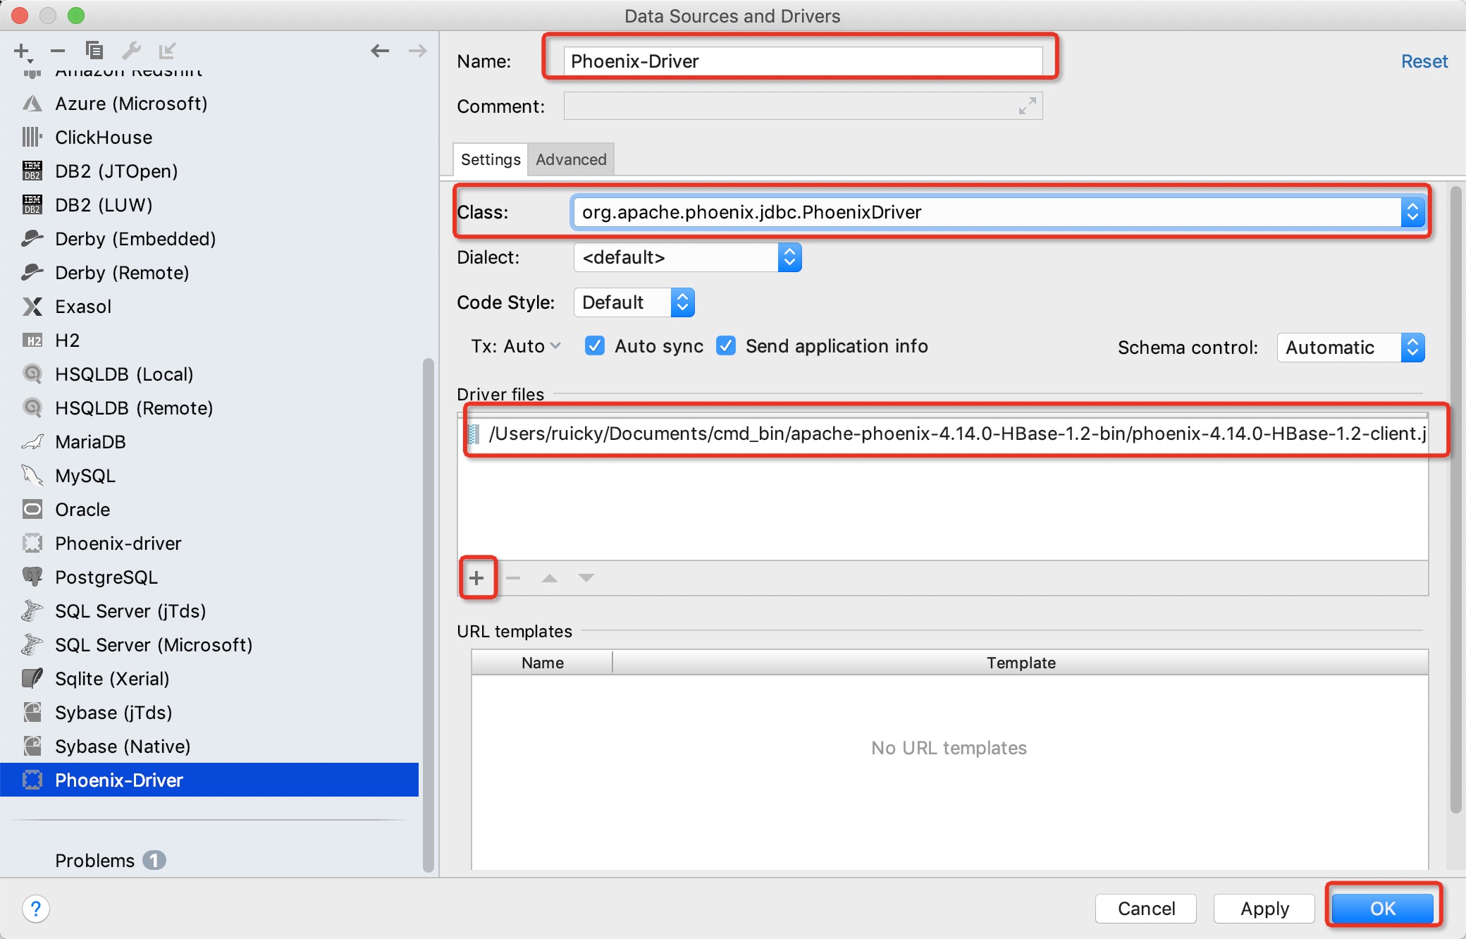Select the highlighted Phoenix-Driver entry

(209, 780)
